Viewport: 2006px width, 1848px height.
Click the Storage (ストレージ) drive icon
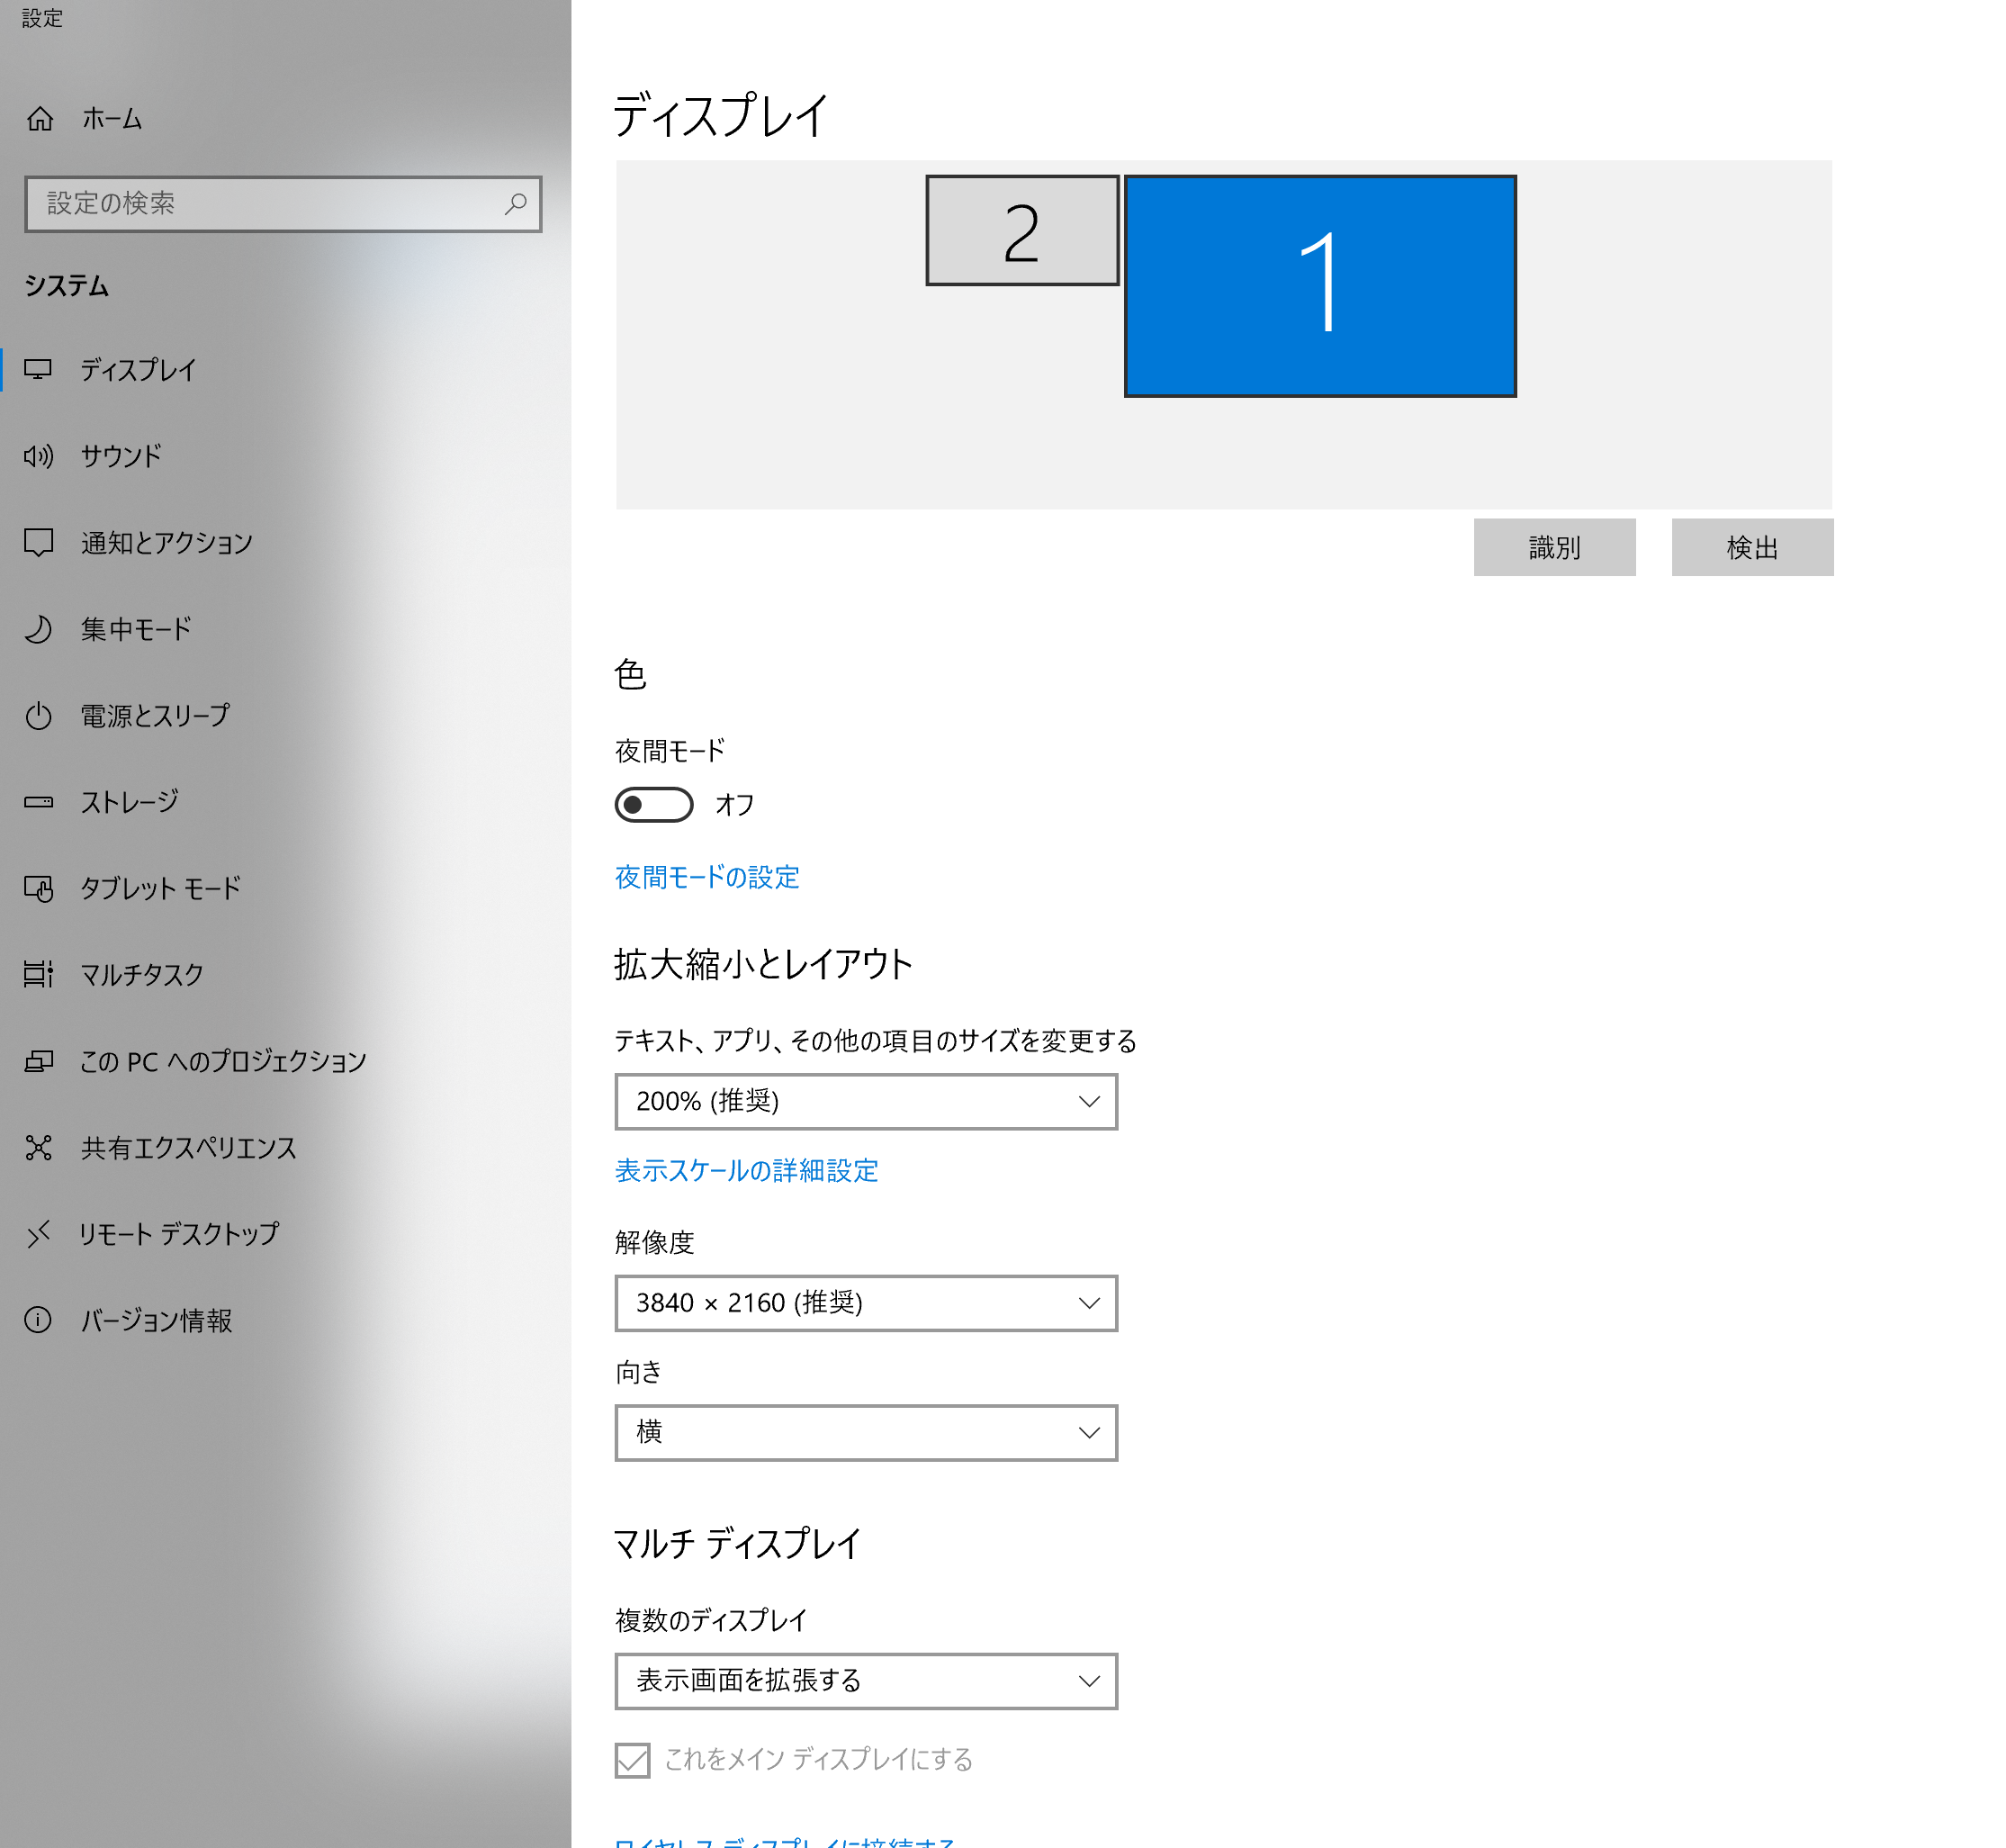(x=38, y=802)
